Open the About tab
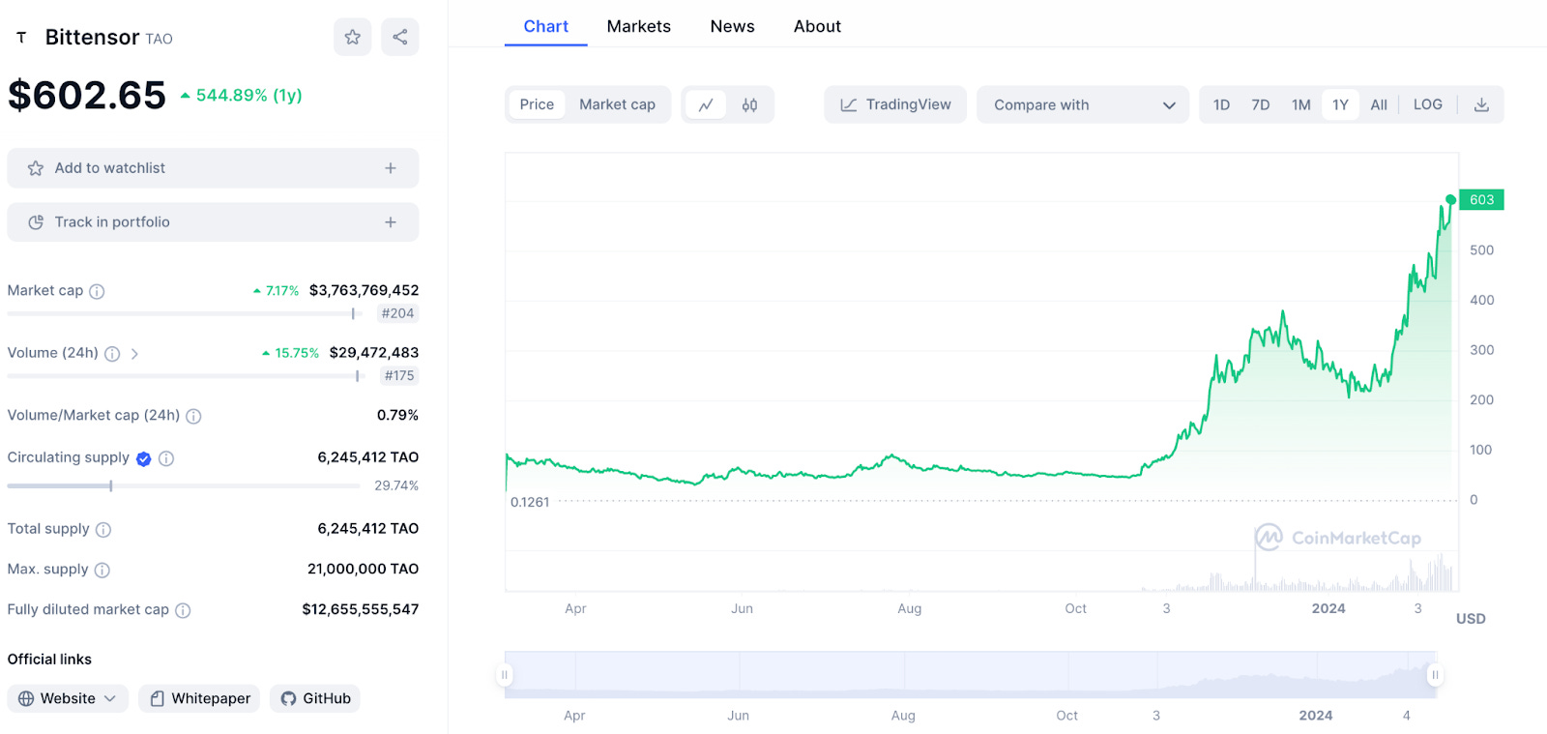The height and width of the screenshot is (734, 1547). tap(817, 26)
